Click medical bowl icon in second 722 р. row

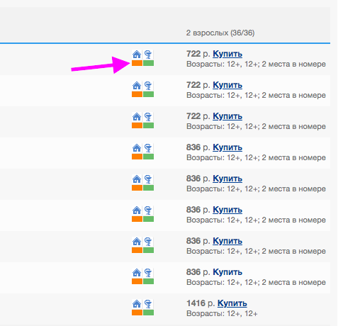coord(148,86)
